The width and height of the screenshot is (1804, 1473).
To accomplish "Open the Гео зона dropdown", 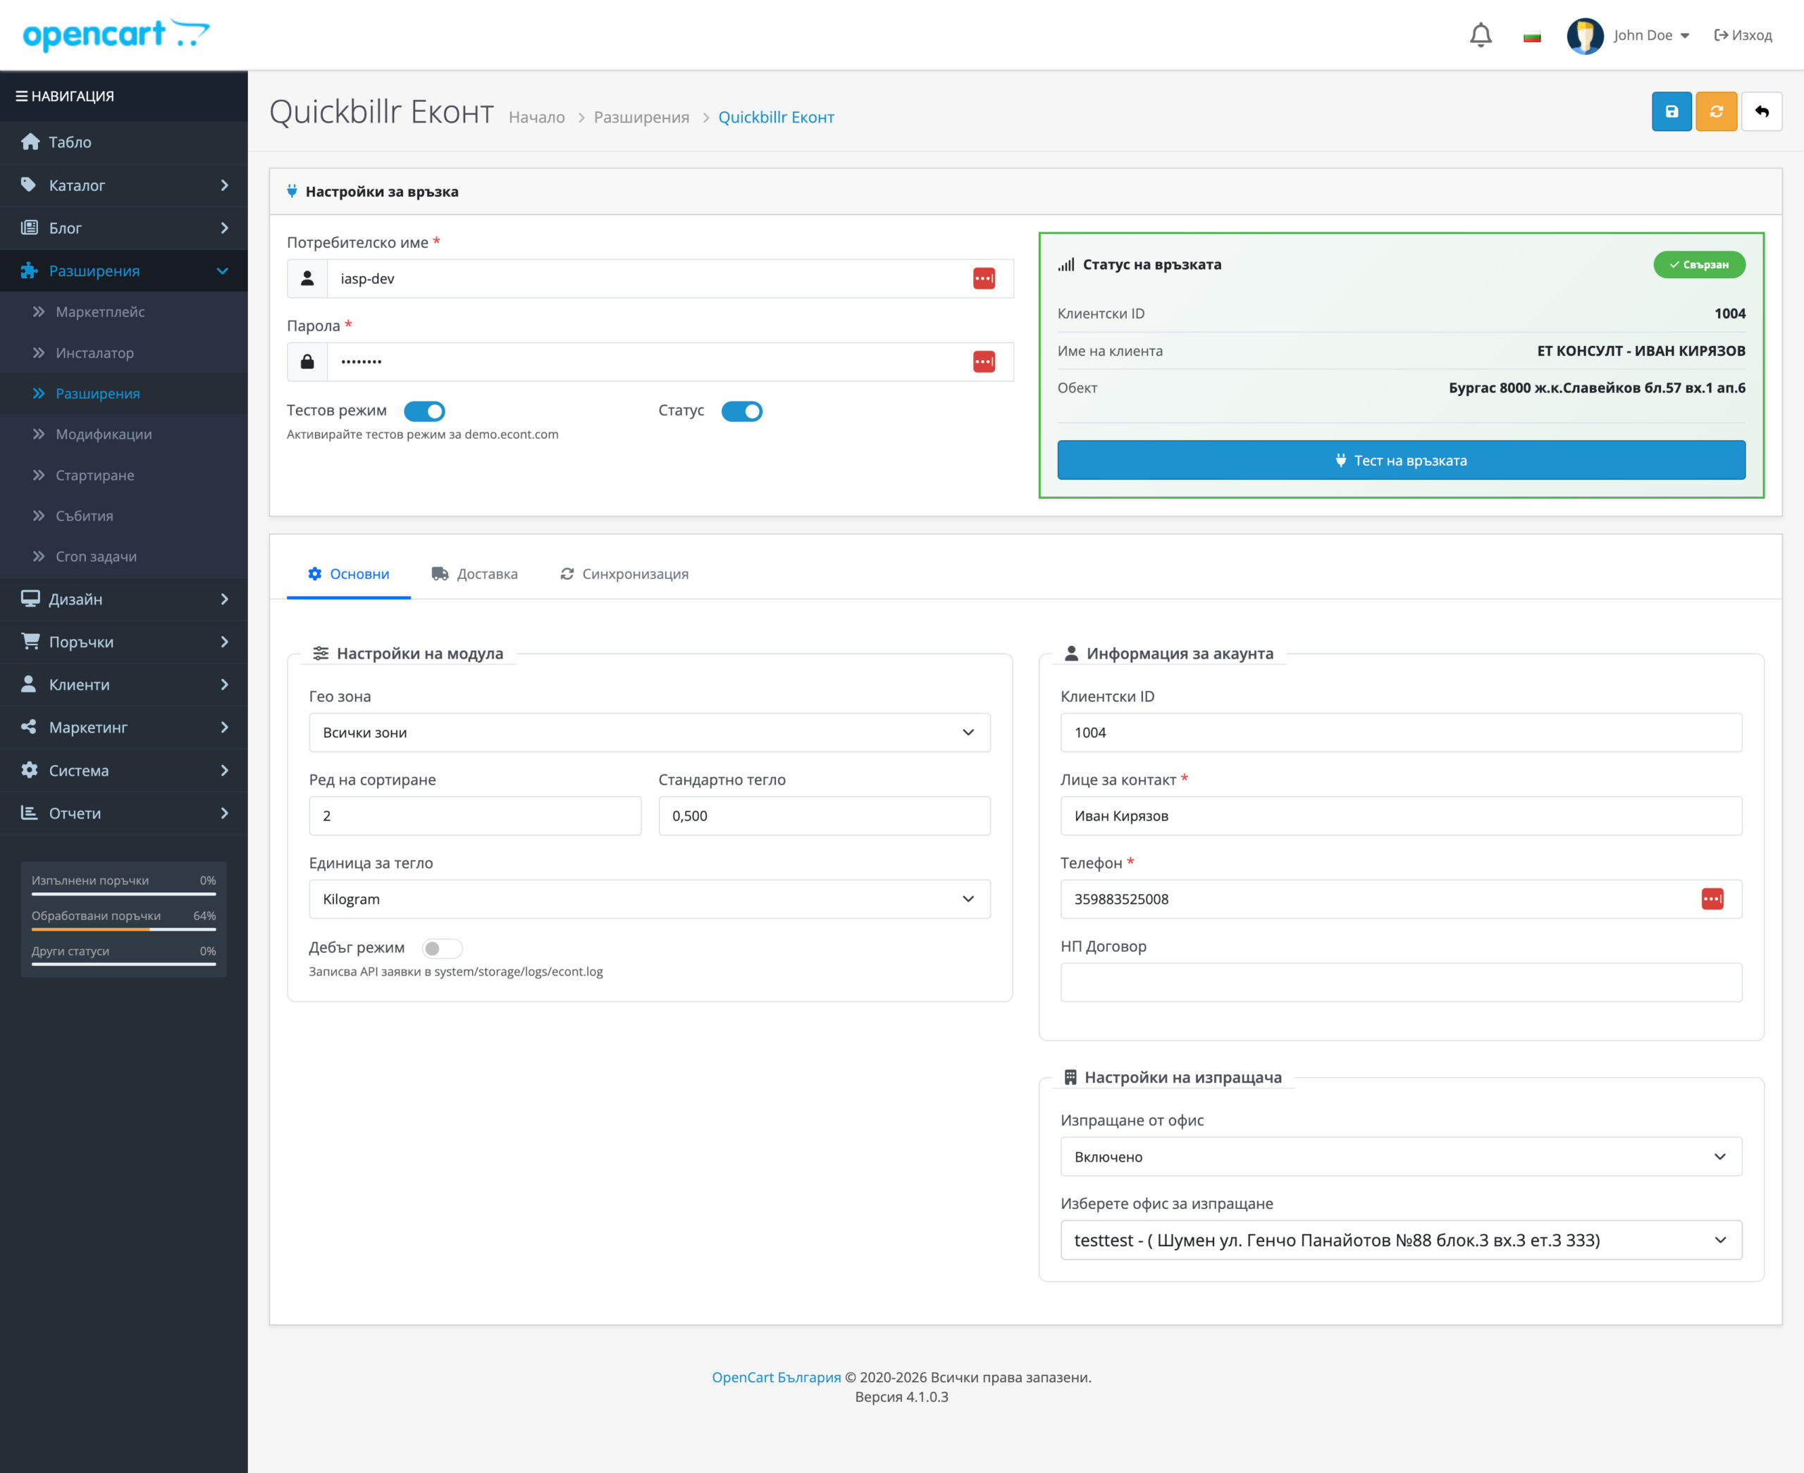I will (x=650, y=732).
